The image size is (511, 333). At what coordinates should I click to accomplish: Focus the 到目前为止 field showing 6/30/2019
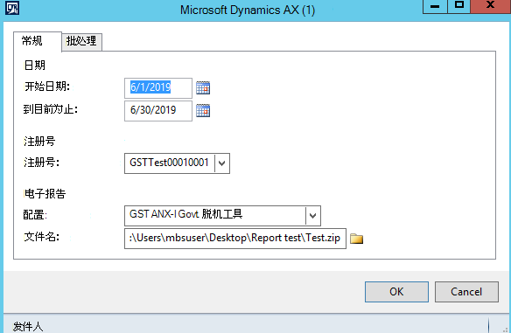pyautogui.click(x=158, y=111)
